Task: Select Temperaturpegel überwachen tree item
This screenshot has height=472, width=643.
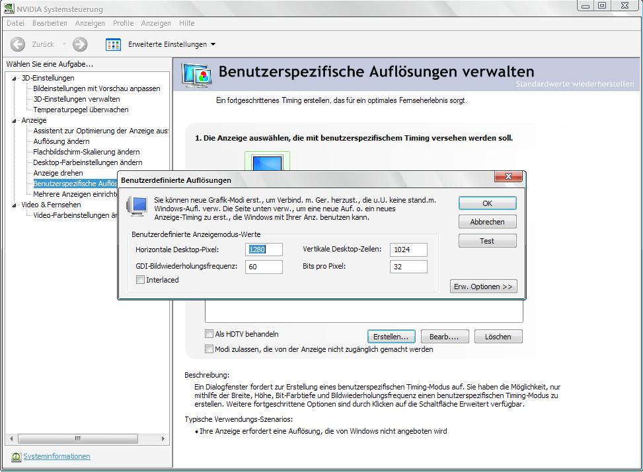Action: point(81,110)
